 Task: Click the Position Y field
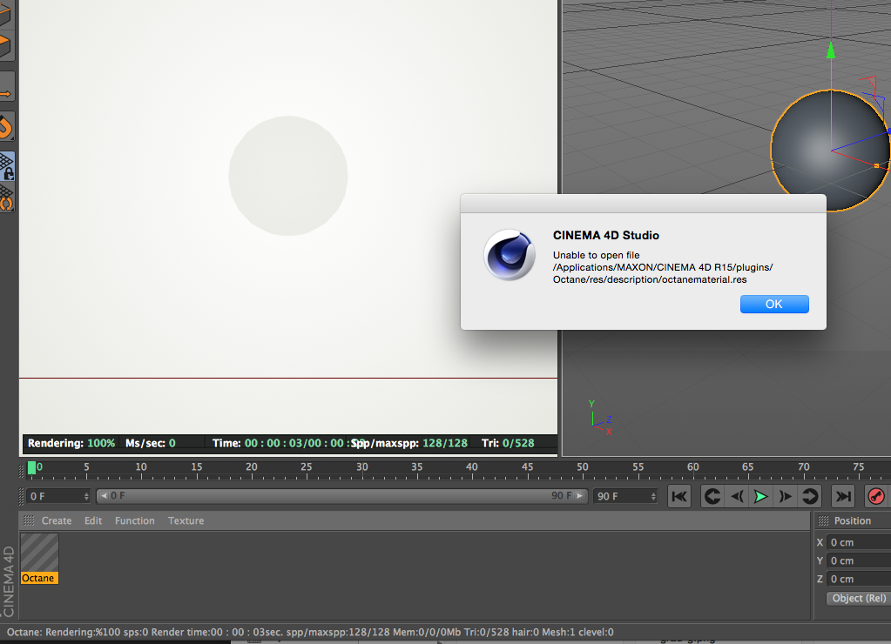[859, 560]
